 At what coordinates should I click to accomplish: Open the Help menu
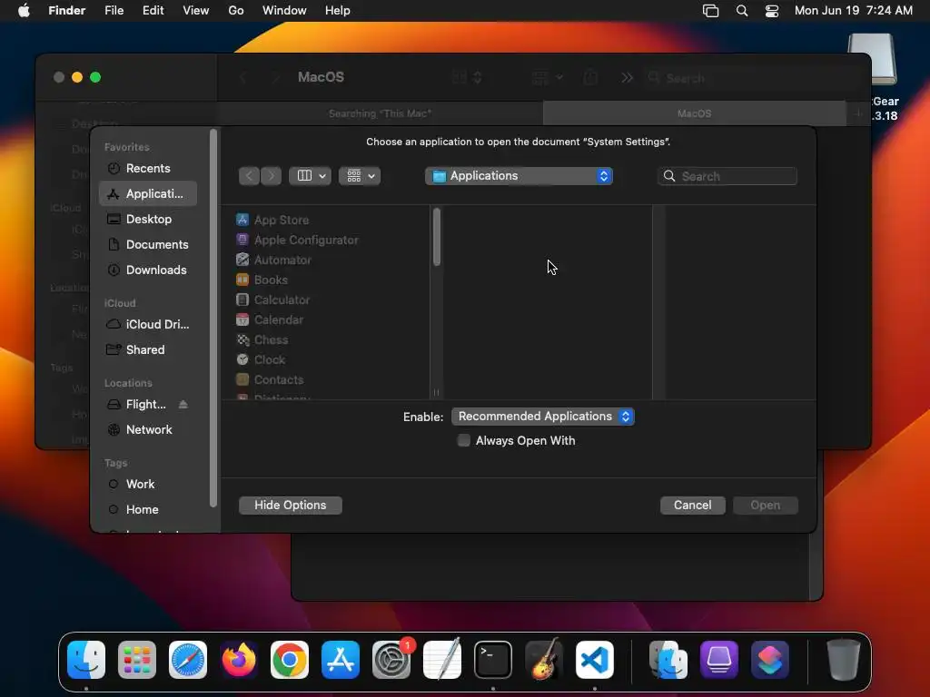click(338, 11)
